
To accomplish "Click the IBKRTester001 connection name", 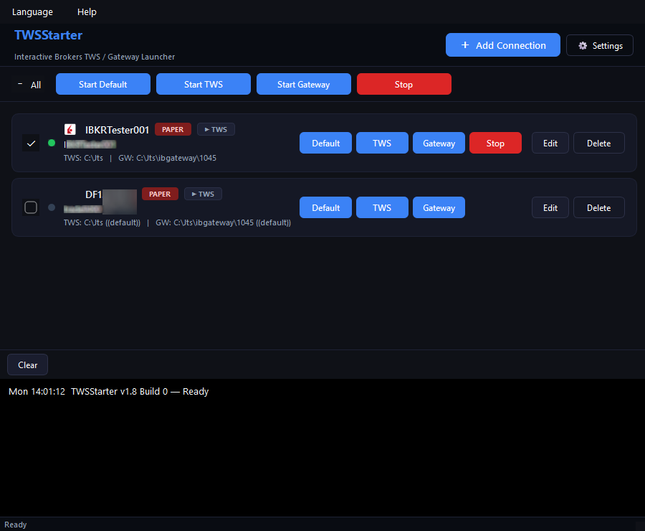I will 117,130.
